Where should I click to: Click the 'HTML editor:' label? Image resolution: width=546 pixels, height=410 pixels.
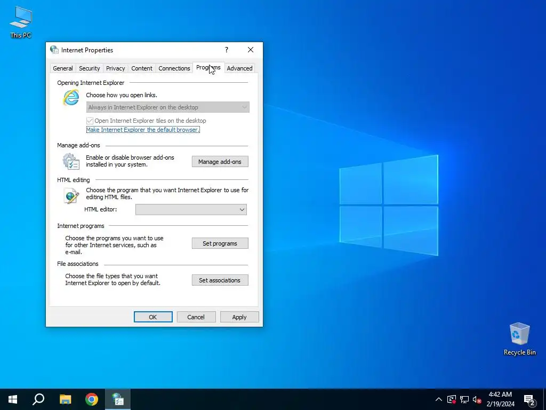101,209
